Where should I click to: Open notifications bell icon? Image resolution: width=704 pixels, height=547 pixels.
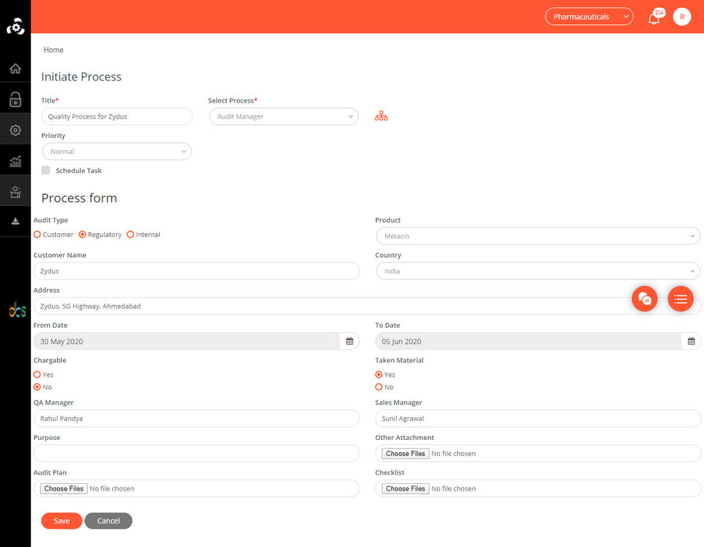pos(654,18)
